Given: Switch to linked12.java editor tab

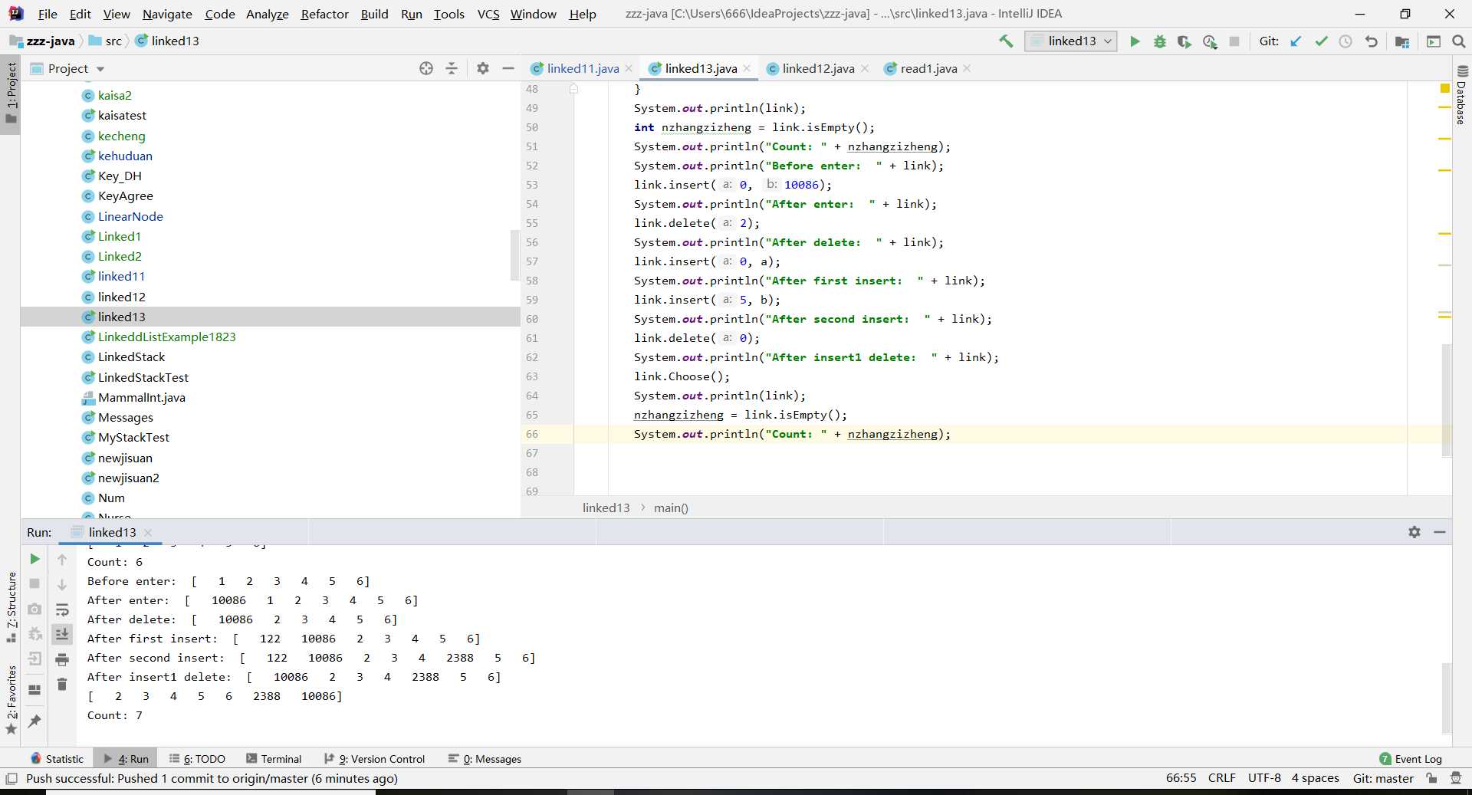Looking at the screenshot, I should pos(818,68).
